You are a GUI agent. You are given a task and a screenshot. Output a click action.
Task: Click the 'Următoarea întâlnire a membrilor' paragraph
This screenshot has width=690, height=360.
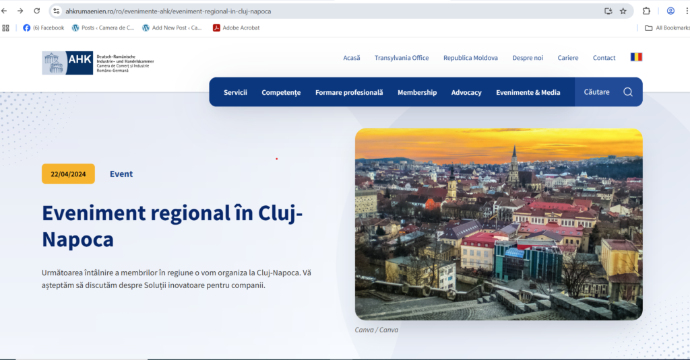coord(177,279)
